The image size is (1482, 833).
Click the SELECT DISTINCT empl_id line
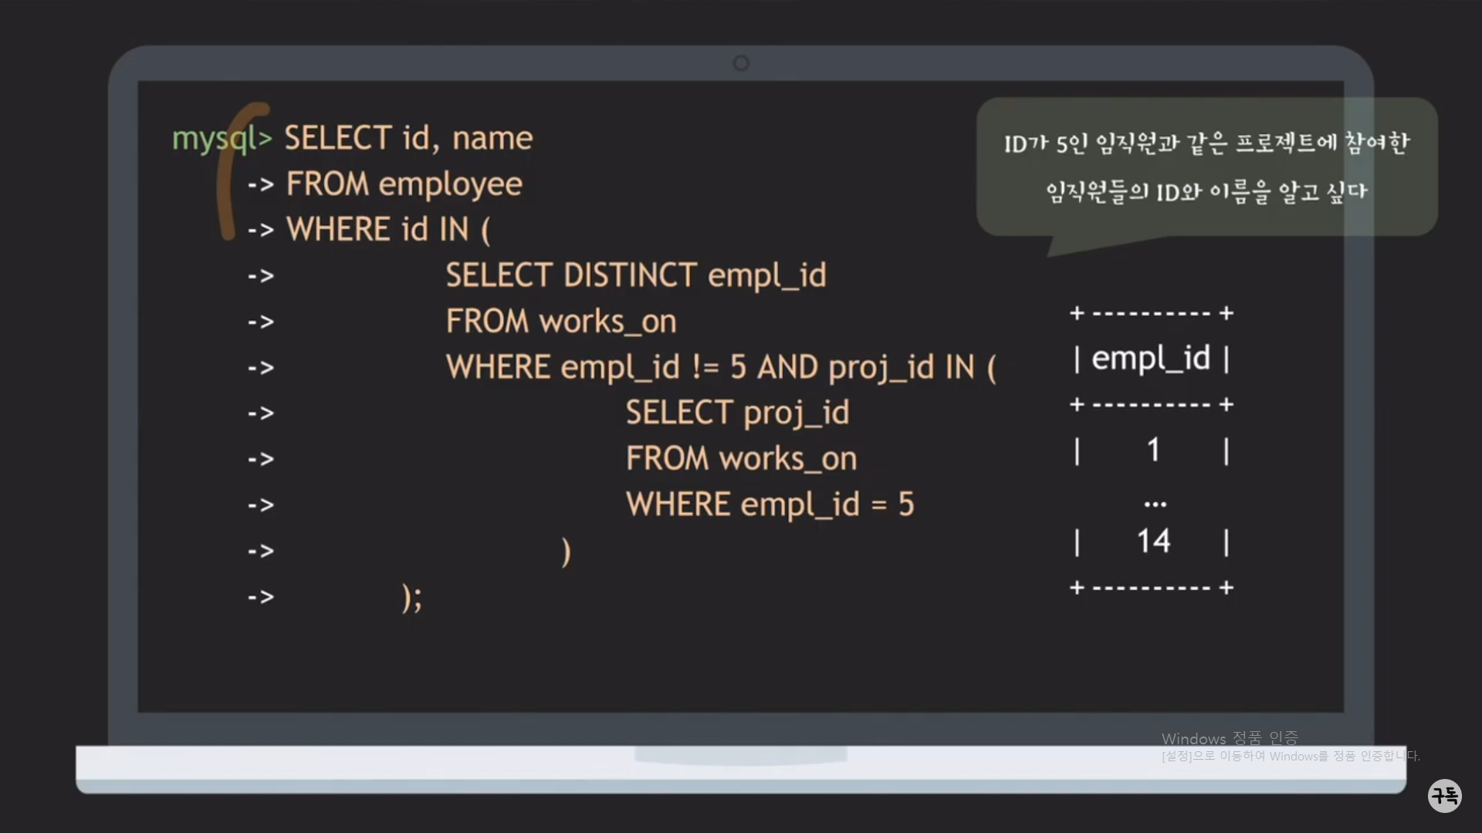(635, 276)
